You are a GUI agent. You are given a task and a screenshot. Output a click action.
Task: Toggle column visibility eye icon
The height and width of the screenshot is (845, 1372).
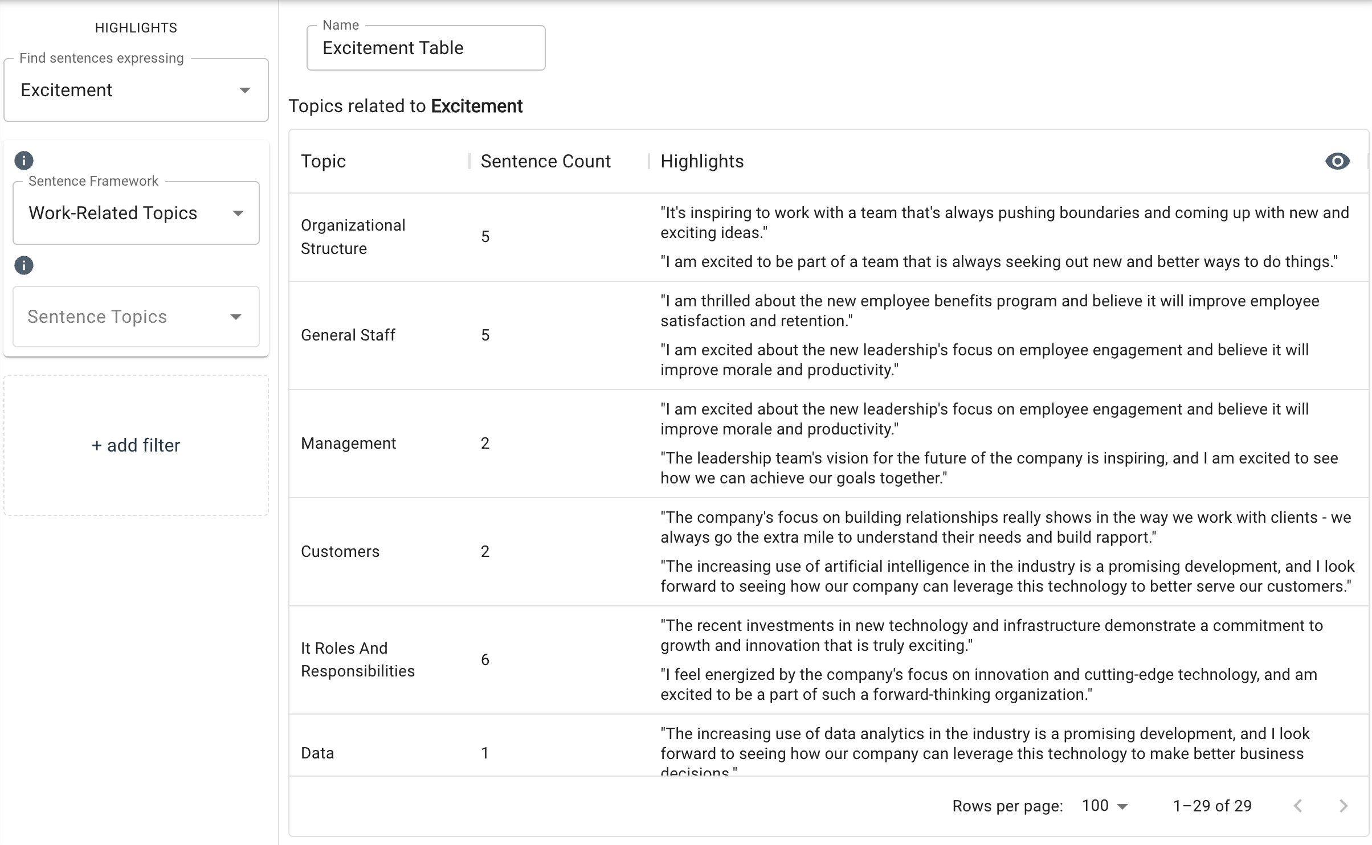tap(1337, 162)
